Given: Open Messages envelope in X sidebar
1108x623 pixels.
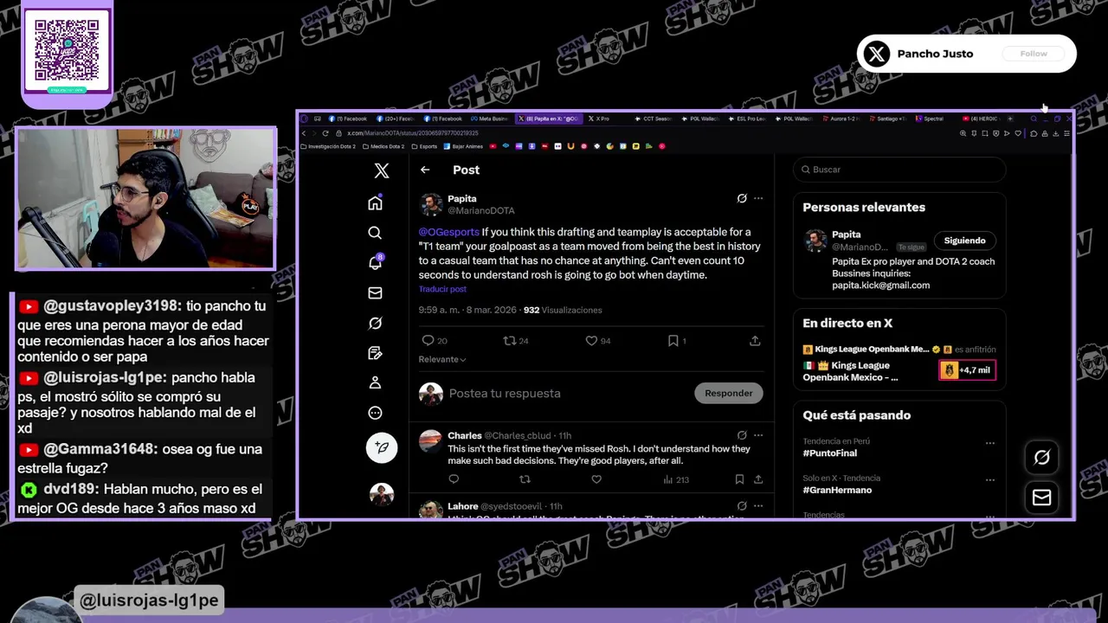Looking at the screenshot, I should 375,293.
